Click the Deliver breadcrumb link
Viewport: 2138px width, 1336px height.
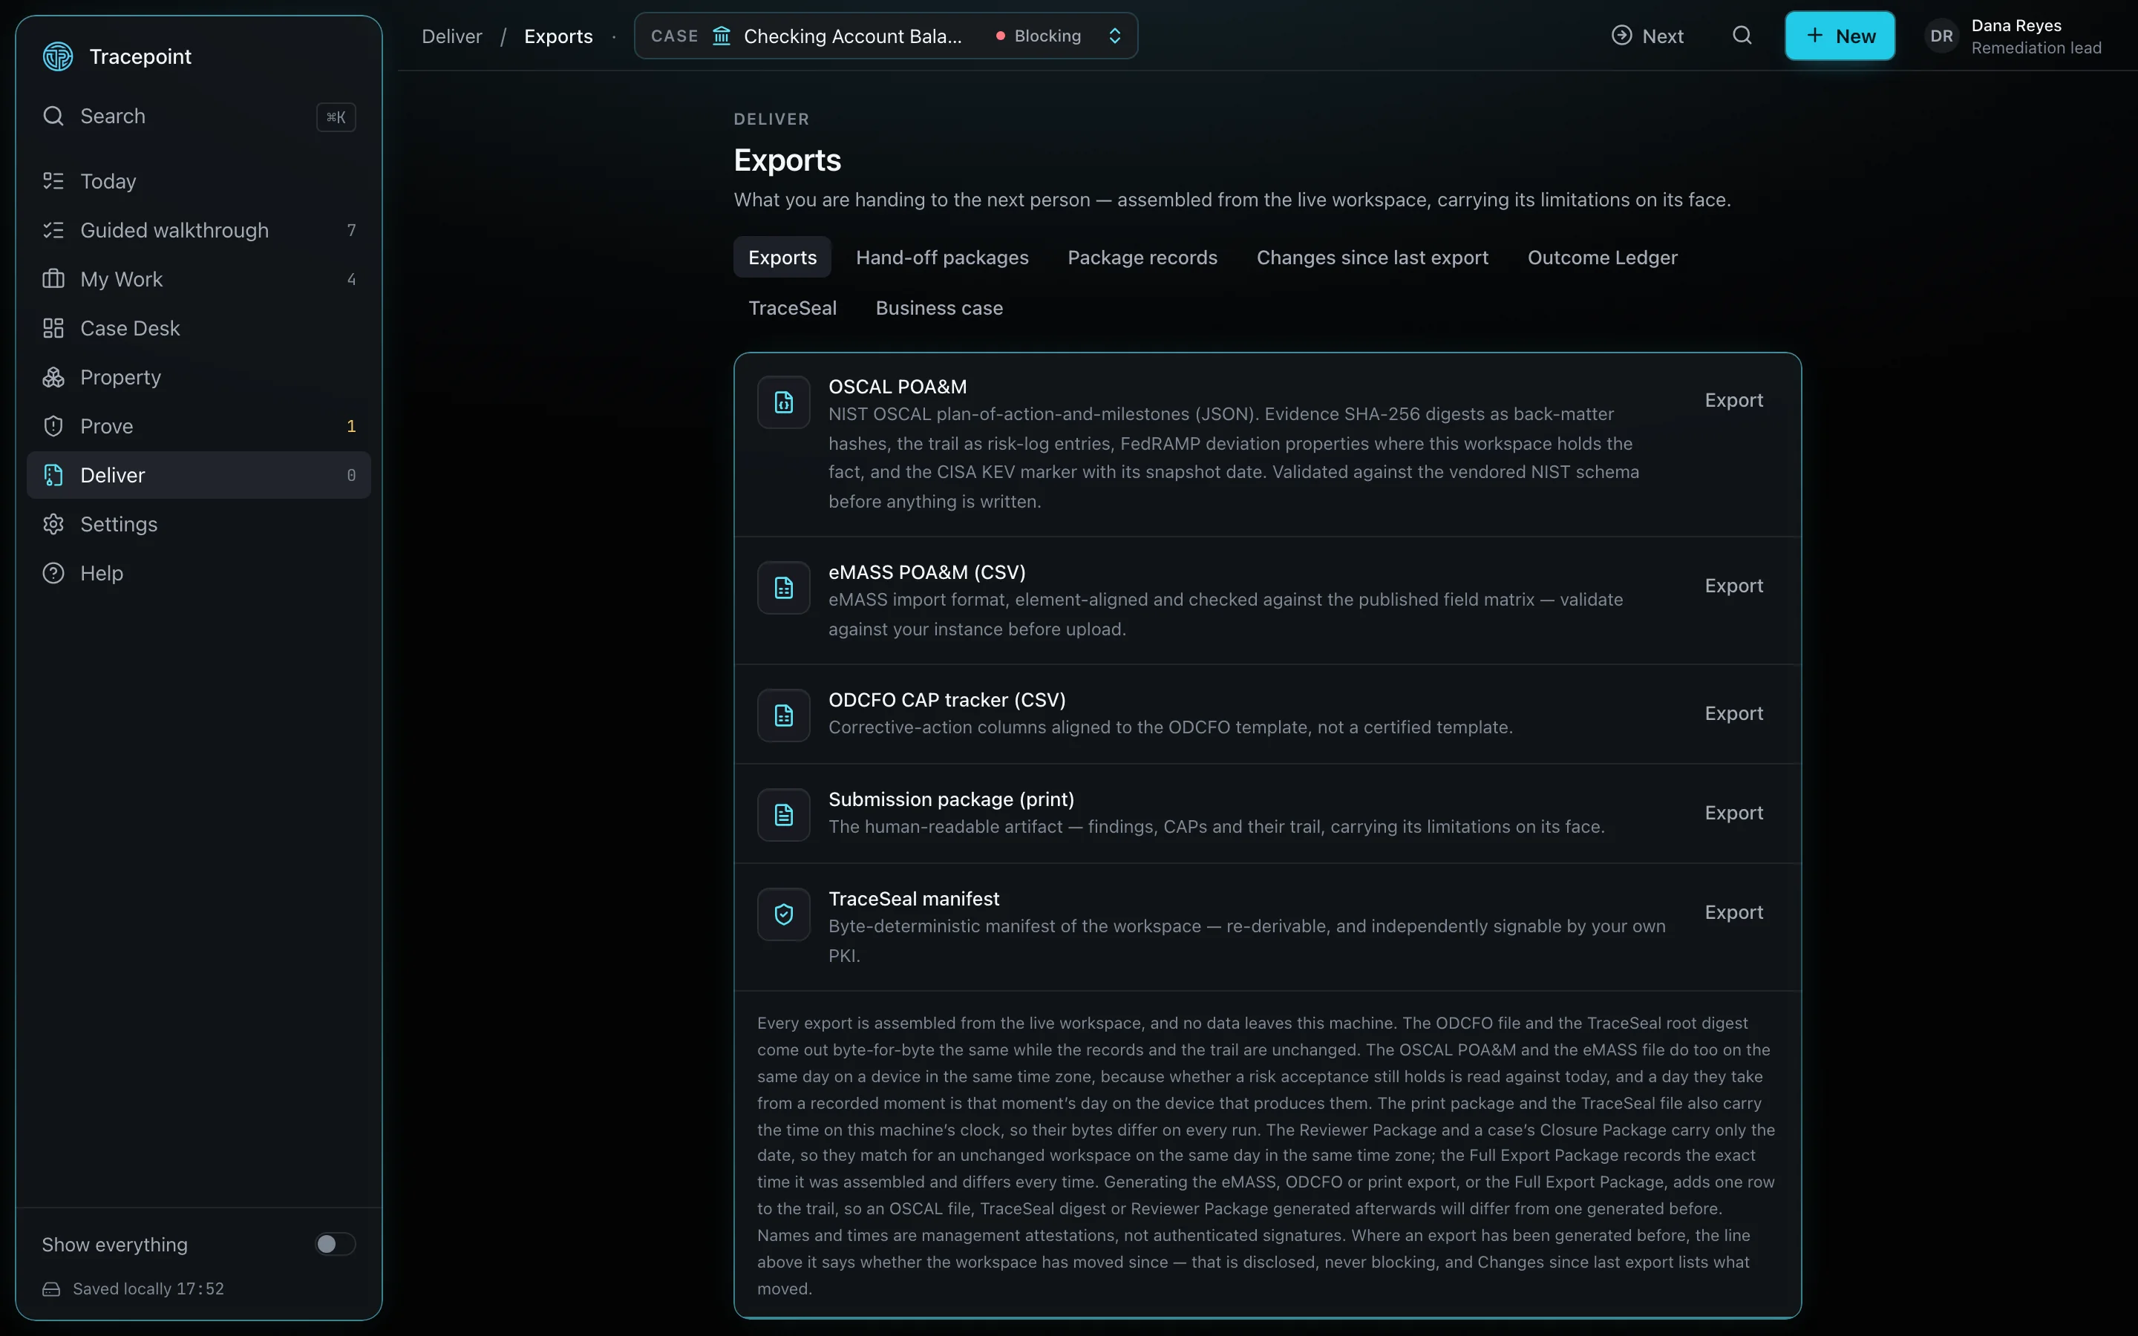tap(451, 36)
